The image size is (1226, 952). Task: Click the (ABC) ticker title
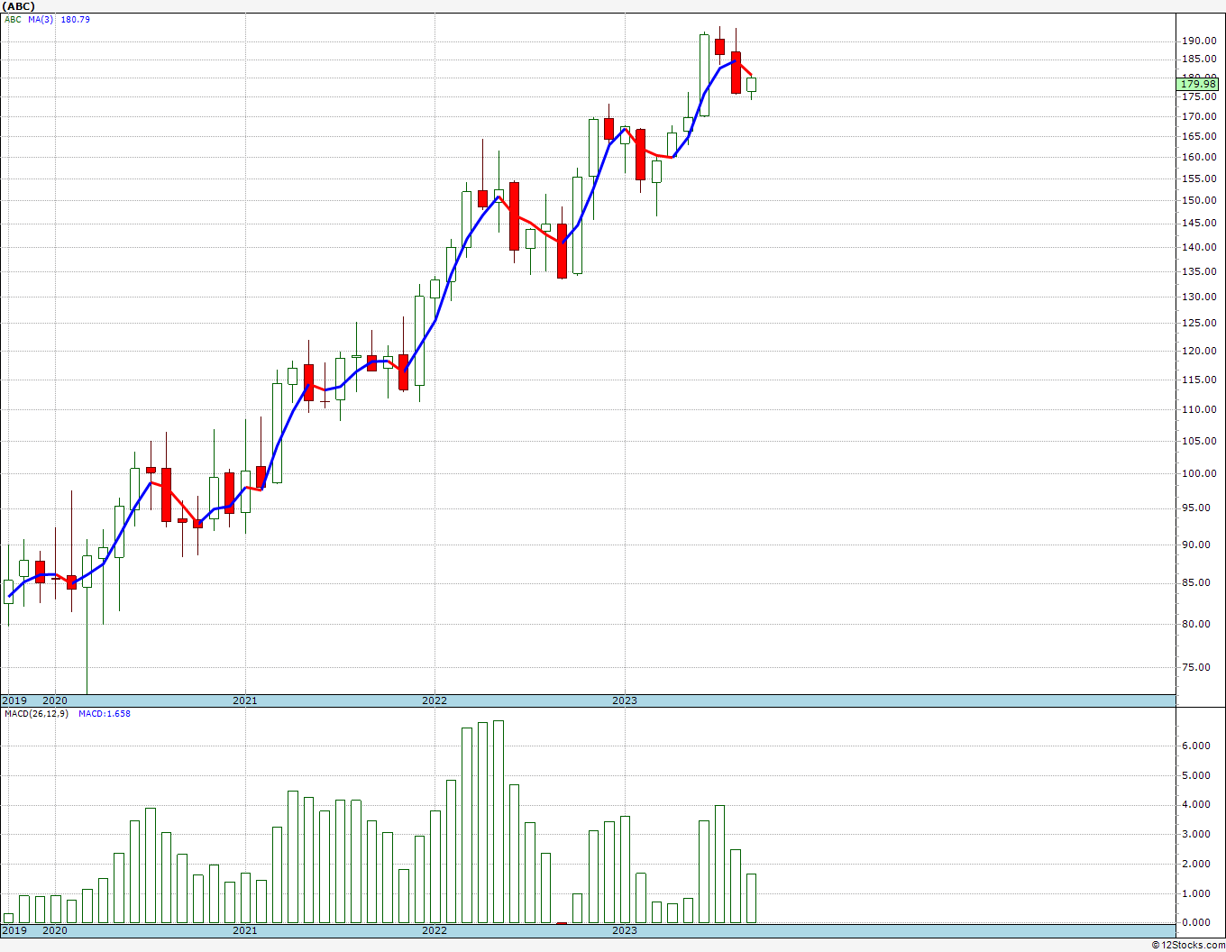pyautogui.click(x=19, y=6)
